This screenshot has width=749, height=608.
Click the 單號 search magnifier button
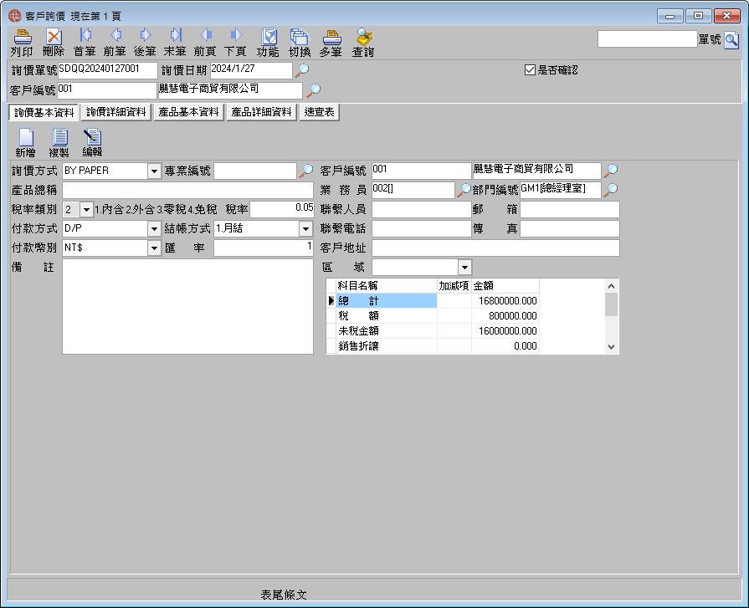coord(731,40)
